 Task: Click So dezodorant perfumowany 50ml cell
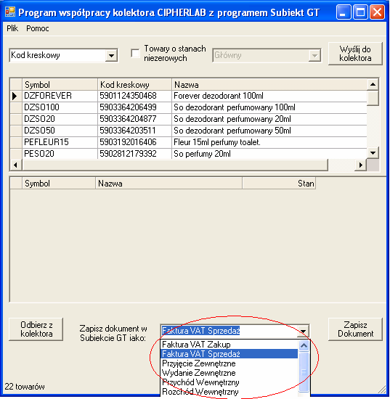(x=269, y=131)
